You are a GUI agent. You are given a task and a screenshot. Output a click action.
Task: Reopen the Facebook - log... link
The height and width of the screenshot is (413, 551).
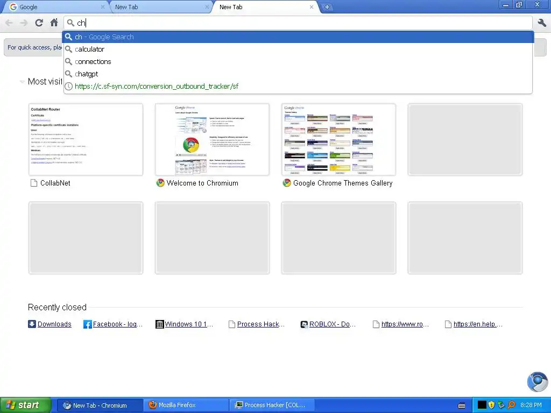point(118,324)
